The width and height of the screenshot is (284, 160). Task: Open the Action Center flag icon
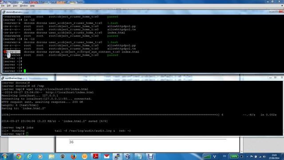(x=252, y=156)
